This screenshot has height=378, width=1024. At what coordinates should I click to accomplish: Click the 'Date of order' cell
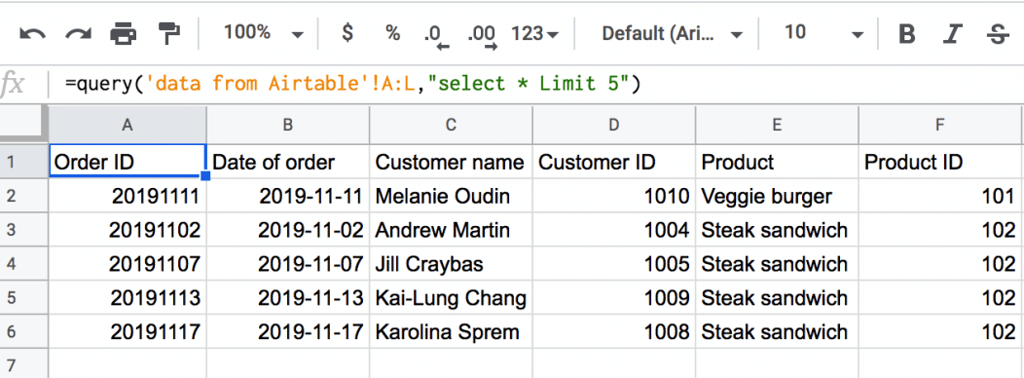[x=288, y=162]
